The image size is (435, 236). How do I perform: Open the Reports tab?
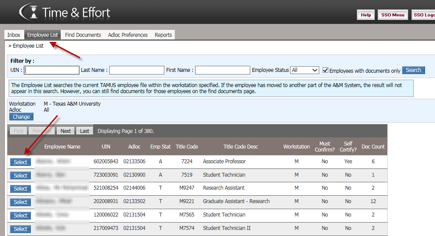click(163, 35)
